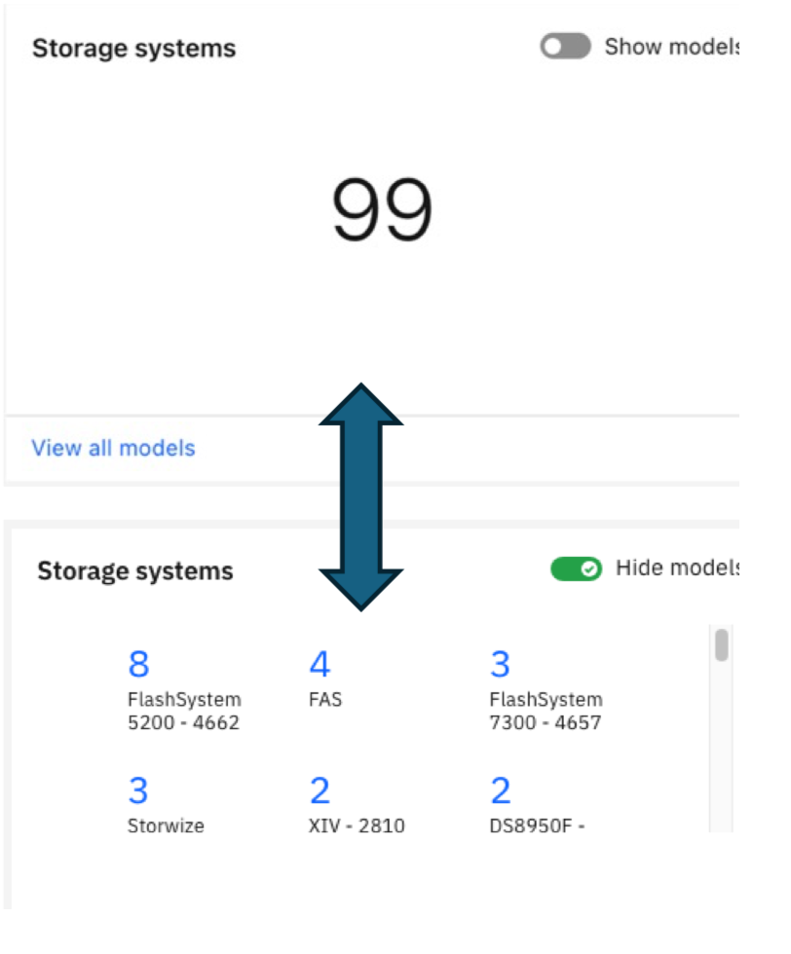791x954 pixels.
Task: Click the FAS count of 4
Action: point(320,664)
